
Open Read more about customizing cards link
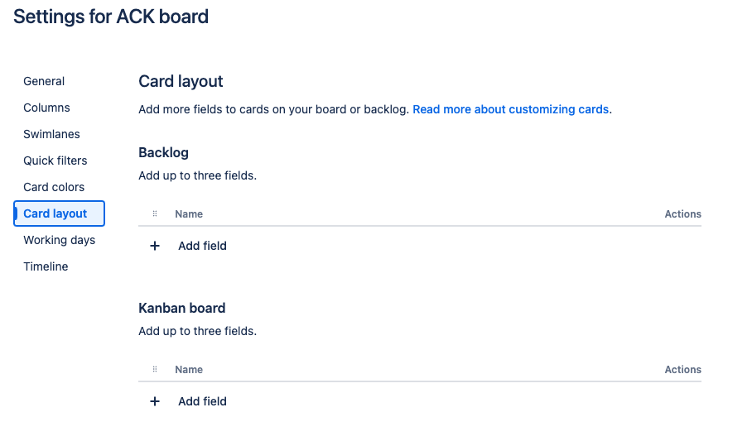[510, 109]
